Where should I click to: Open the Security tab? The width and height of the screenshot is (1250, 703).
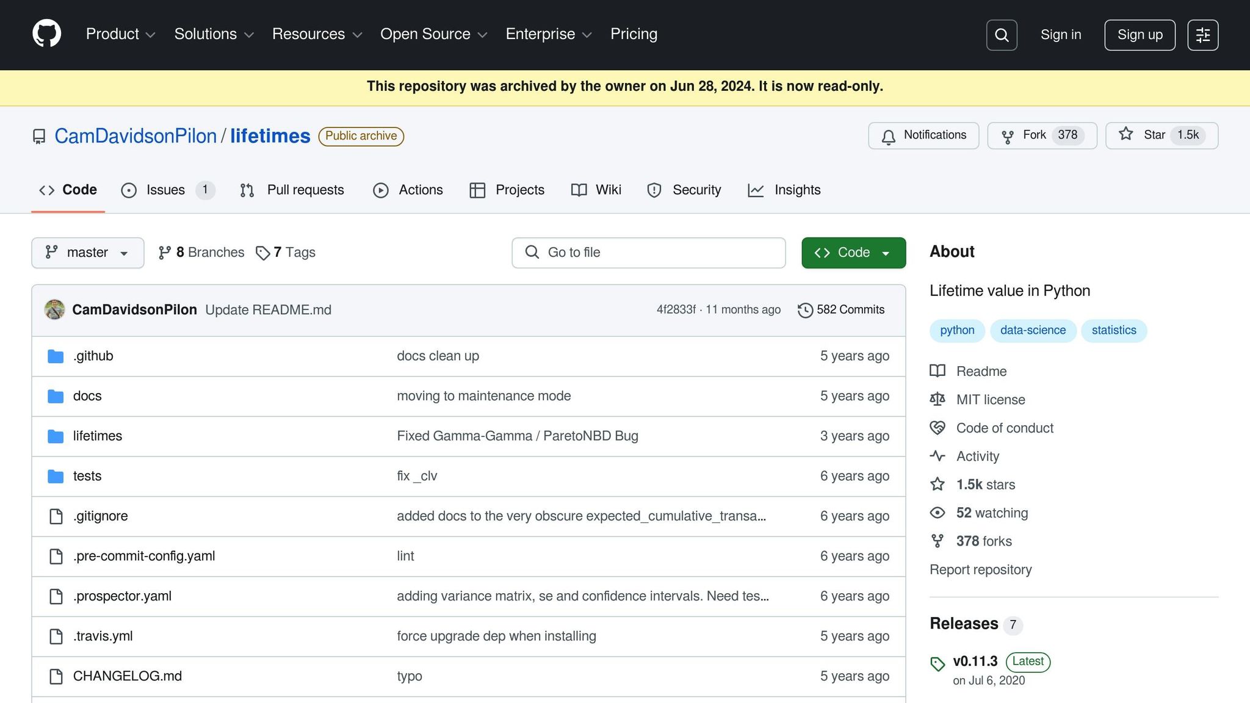pyautogui.click(x=684, y=190)
